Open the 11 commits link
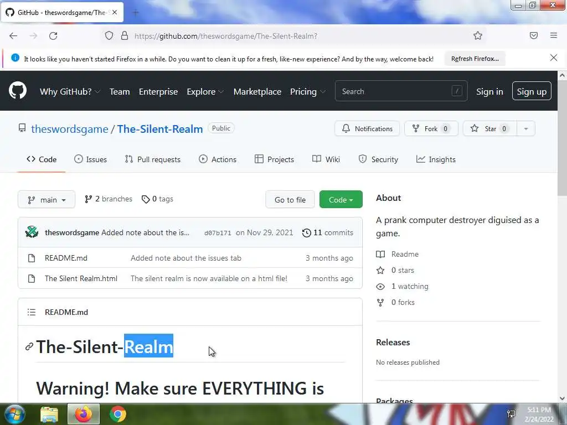Image resolution: width=567 pixels, height=425 pixels. click(x=328, y=233)
